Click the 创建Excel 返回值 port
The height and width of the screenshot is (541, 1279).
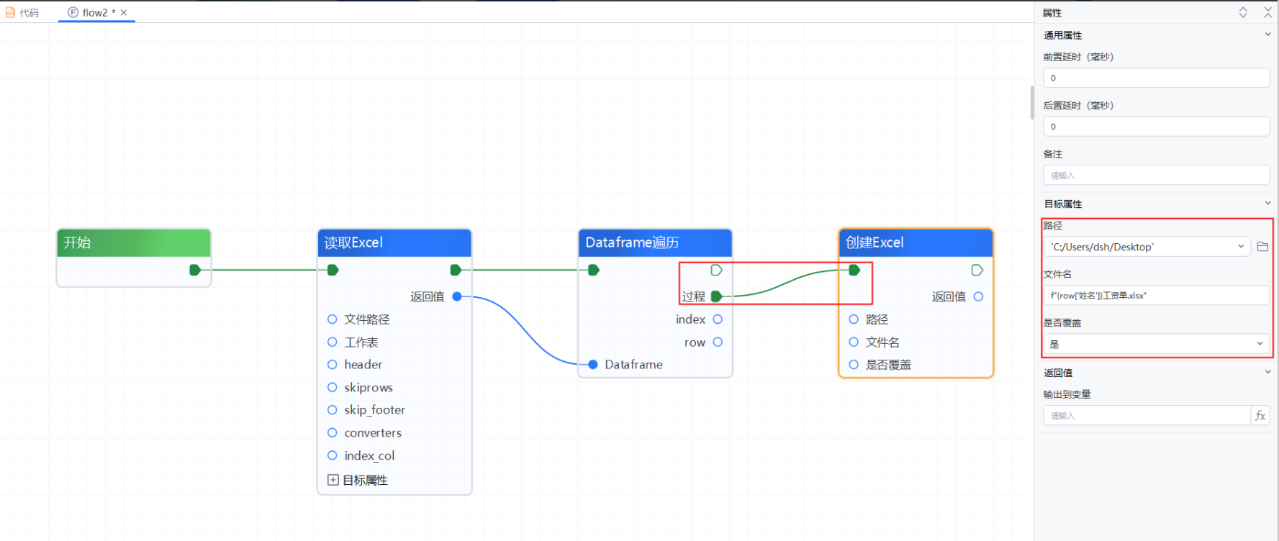tap(978, 296)
